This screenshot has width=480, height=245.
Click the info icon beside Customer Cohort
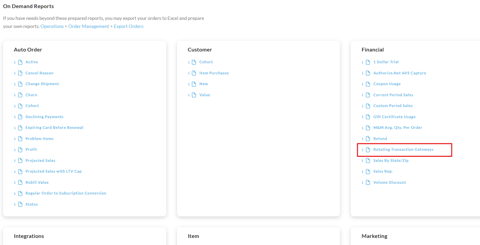coord(189,62)
